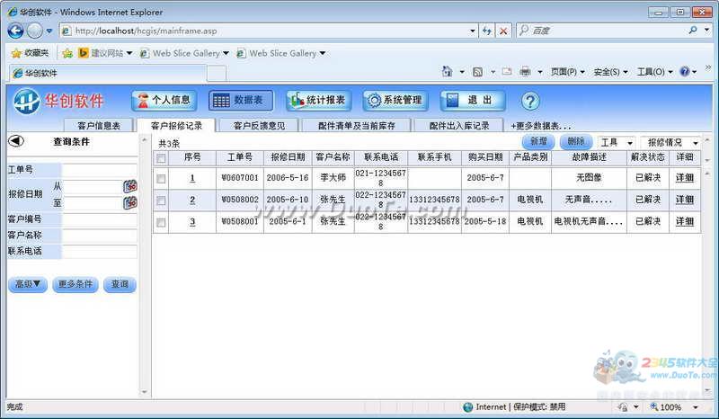Open the address bar history dropdown
This screenshot has width=719, height=419.
click(473, 31)
